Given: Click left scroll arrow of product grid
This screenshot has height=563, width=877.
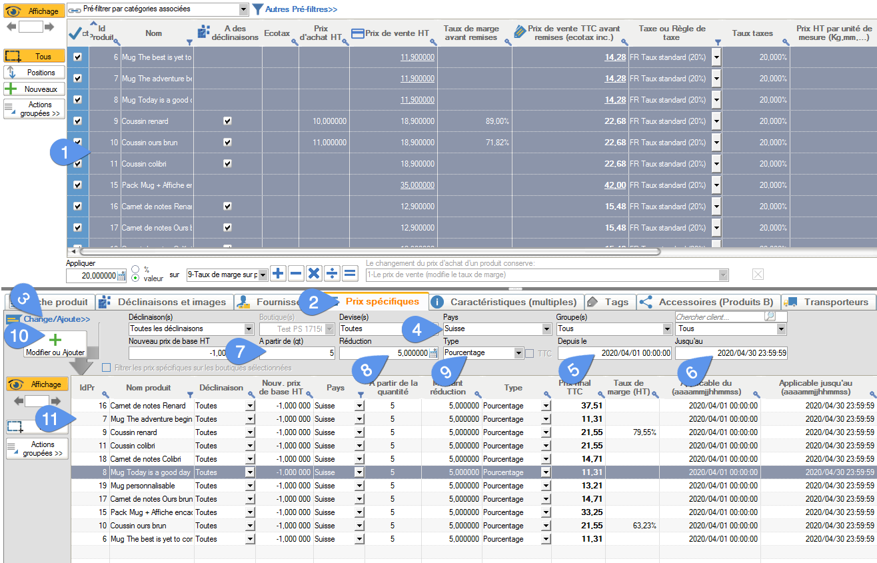Looking at the screenshot, I should [x=73, y=251].
